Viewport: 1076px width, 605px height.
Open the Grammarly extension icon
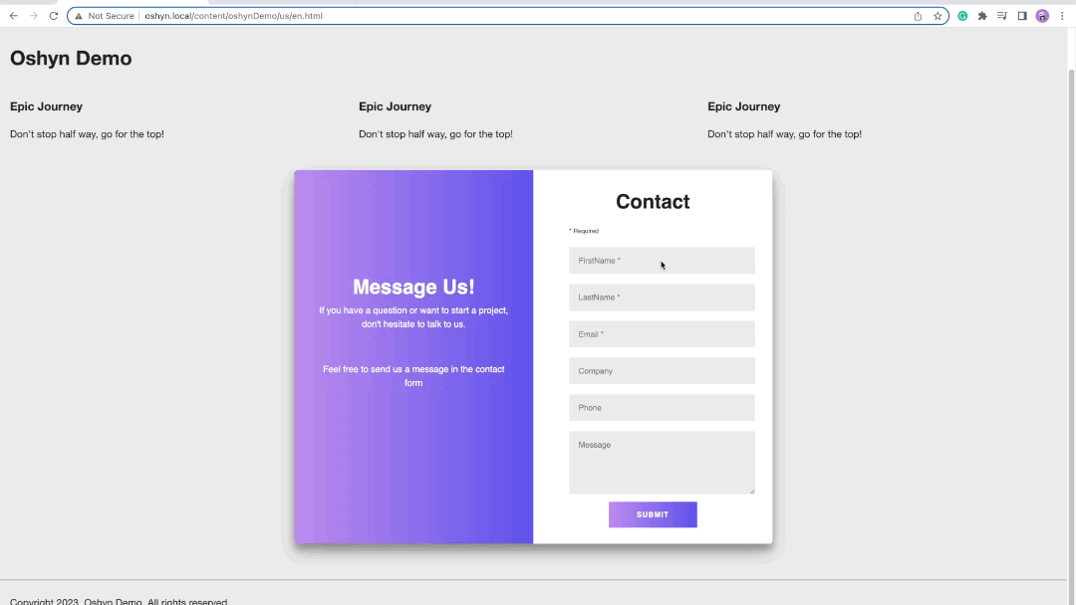point(963,16)
